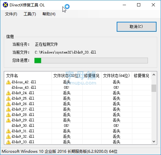Click warning icon beside d3dx9_31.dll
Viewport: 161px width, 155px height.
pyautogui.click(x=8, y=131)
